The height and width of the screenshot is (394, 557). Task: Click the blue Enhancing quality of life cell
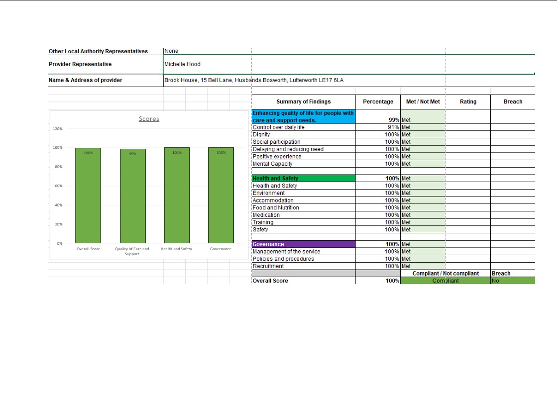click(303, 116)
